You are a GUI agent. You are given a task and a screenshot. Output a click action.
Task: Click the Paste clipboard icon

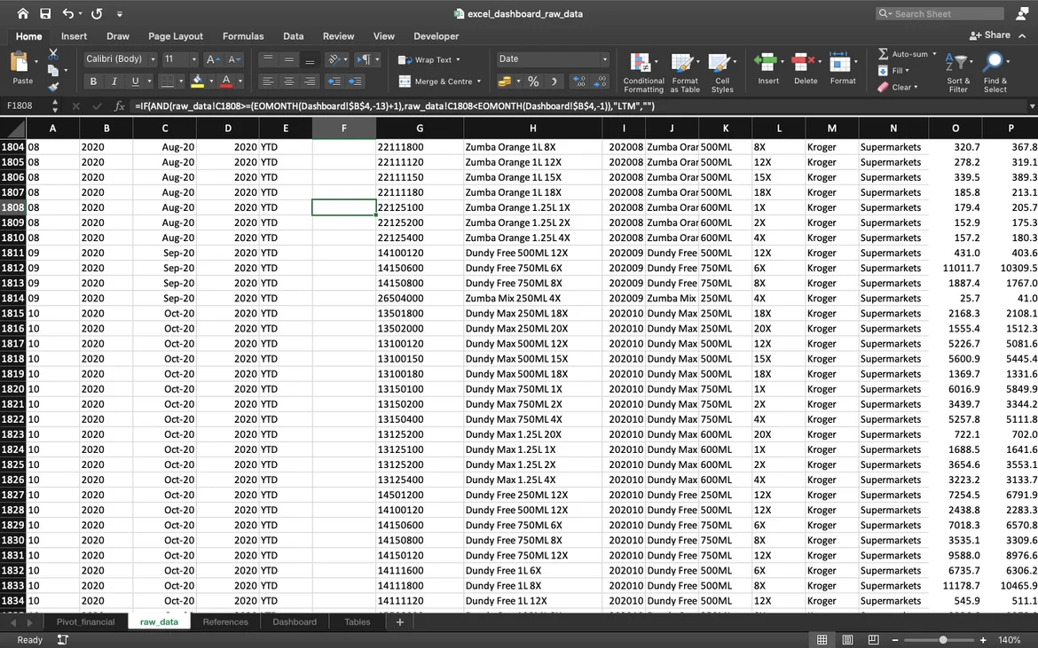tap(22, 64)
